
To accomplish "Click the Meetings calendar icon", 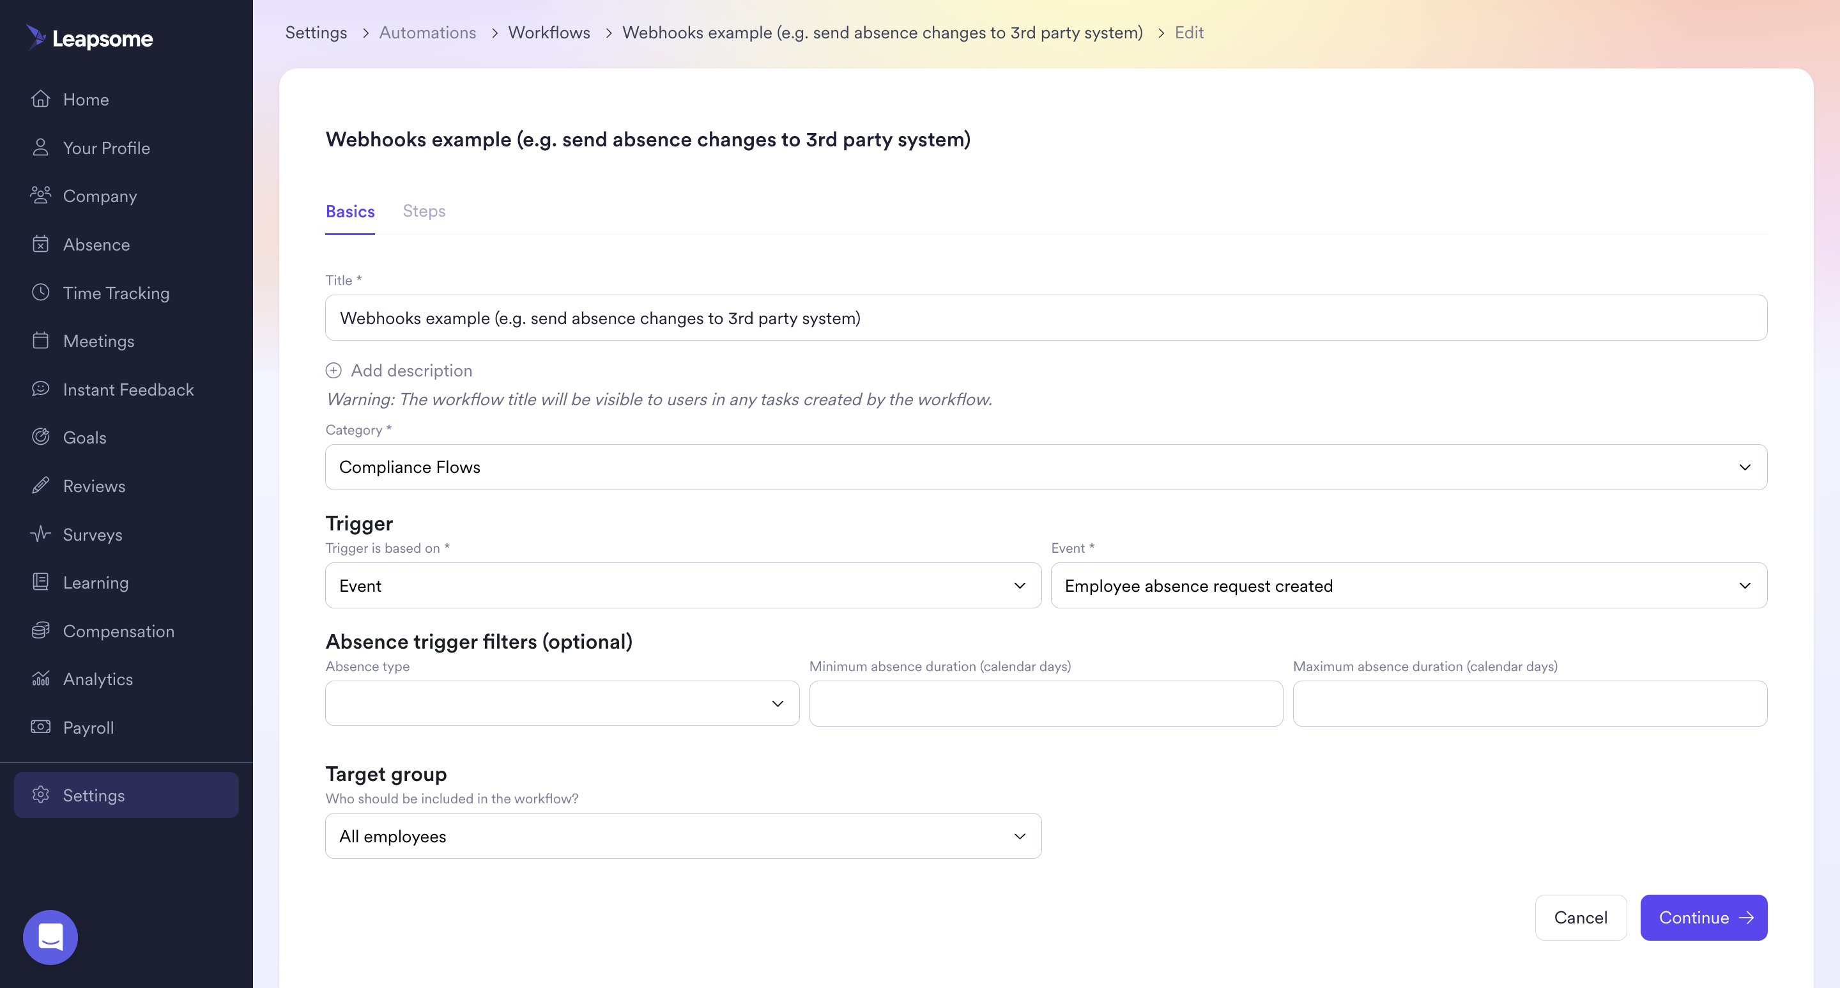I will [x=41, y=340].
